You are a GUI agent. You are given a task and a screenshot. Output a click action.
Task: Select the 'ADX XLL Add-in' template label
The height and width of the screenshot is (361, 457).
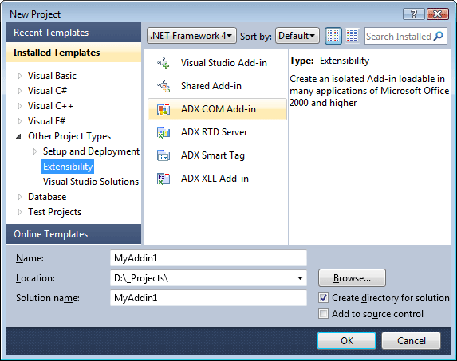[x=215, y=179]
